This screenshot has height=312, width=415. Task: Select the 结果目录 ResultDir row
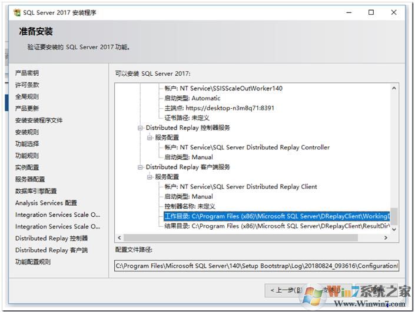(x=277, y=226)
